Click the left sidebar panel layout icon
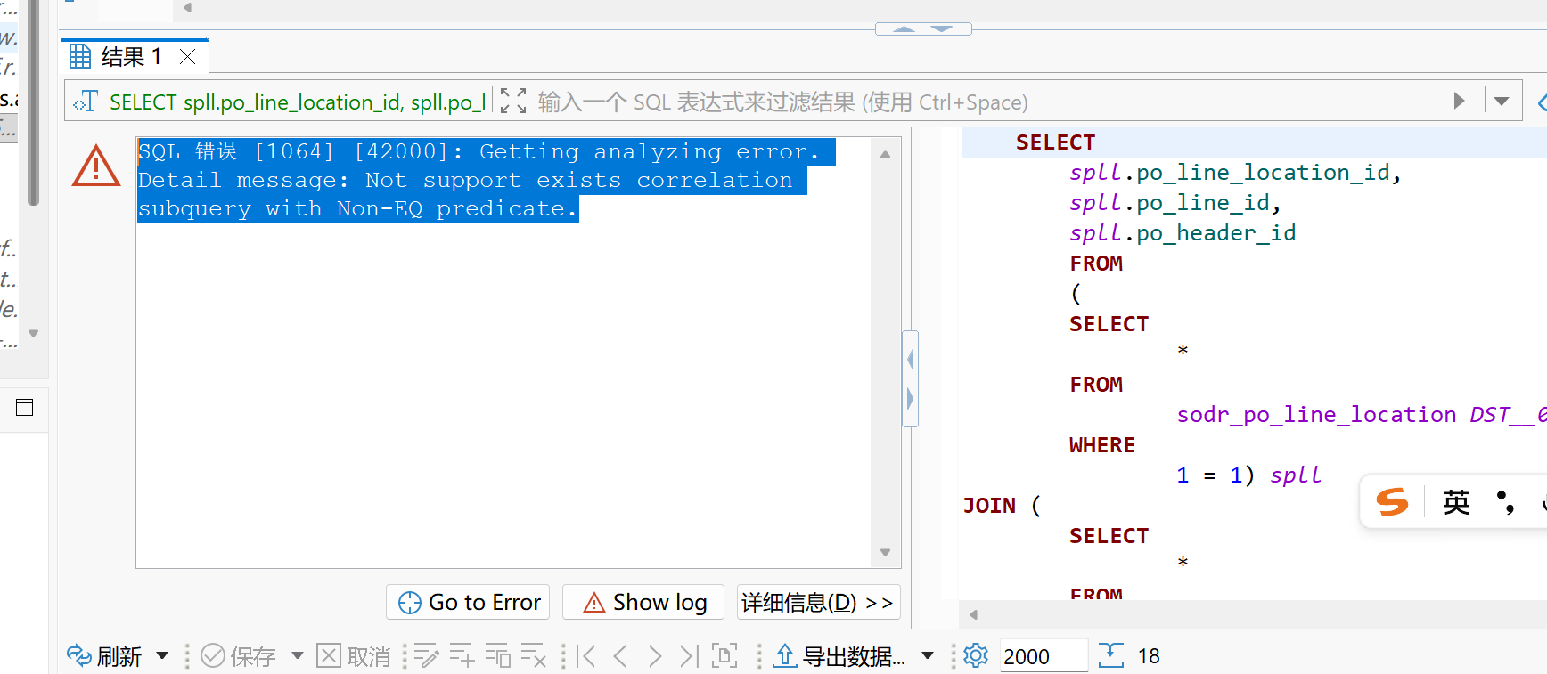The width and height of the screenshot is (1547, 674). (x=25, y=408)
